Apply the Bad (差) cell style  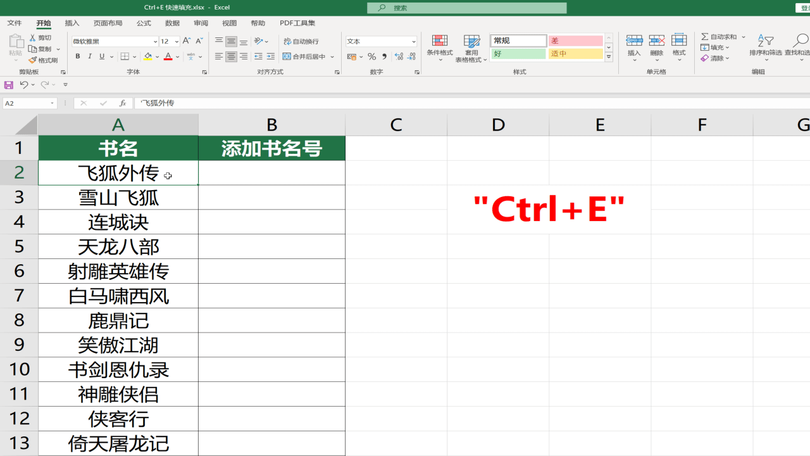[x=575, y=41]
